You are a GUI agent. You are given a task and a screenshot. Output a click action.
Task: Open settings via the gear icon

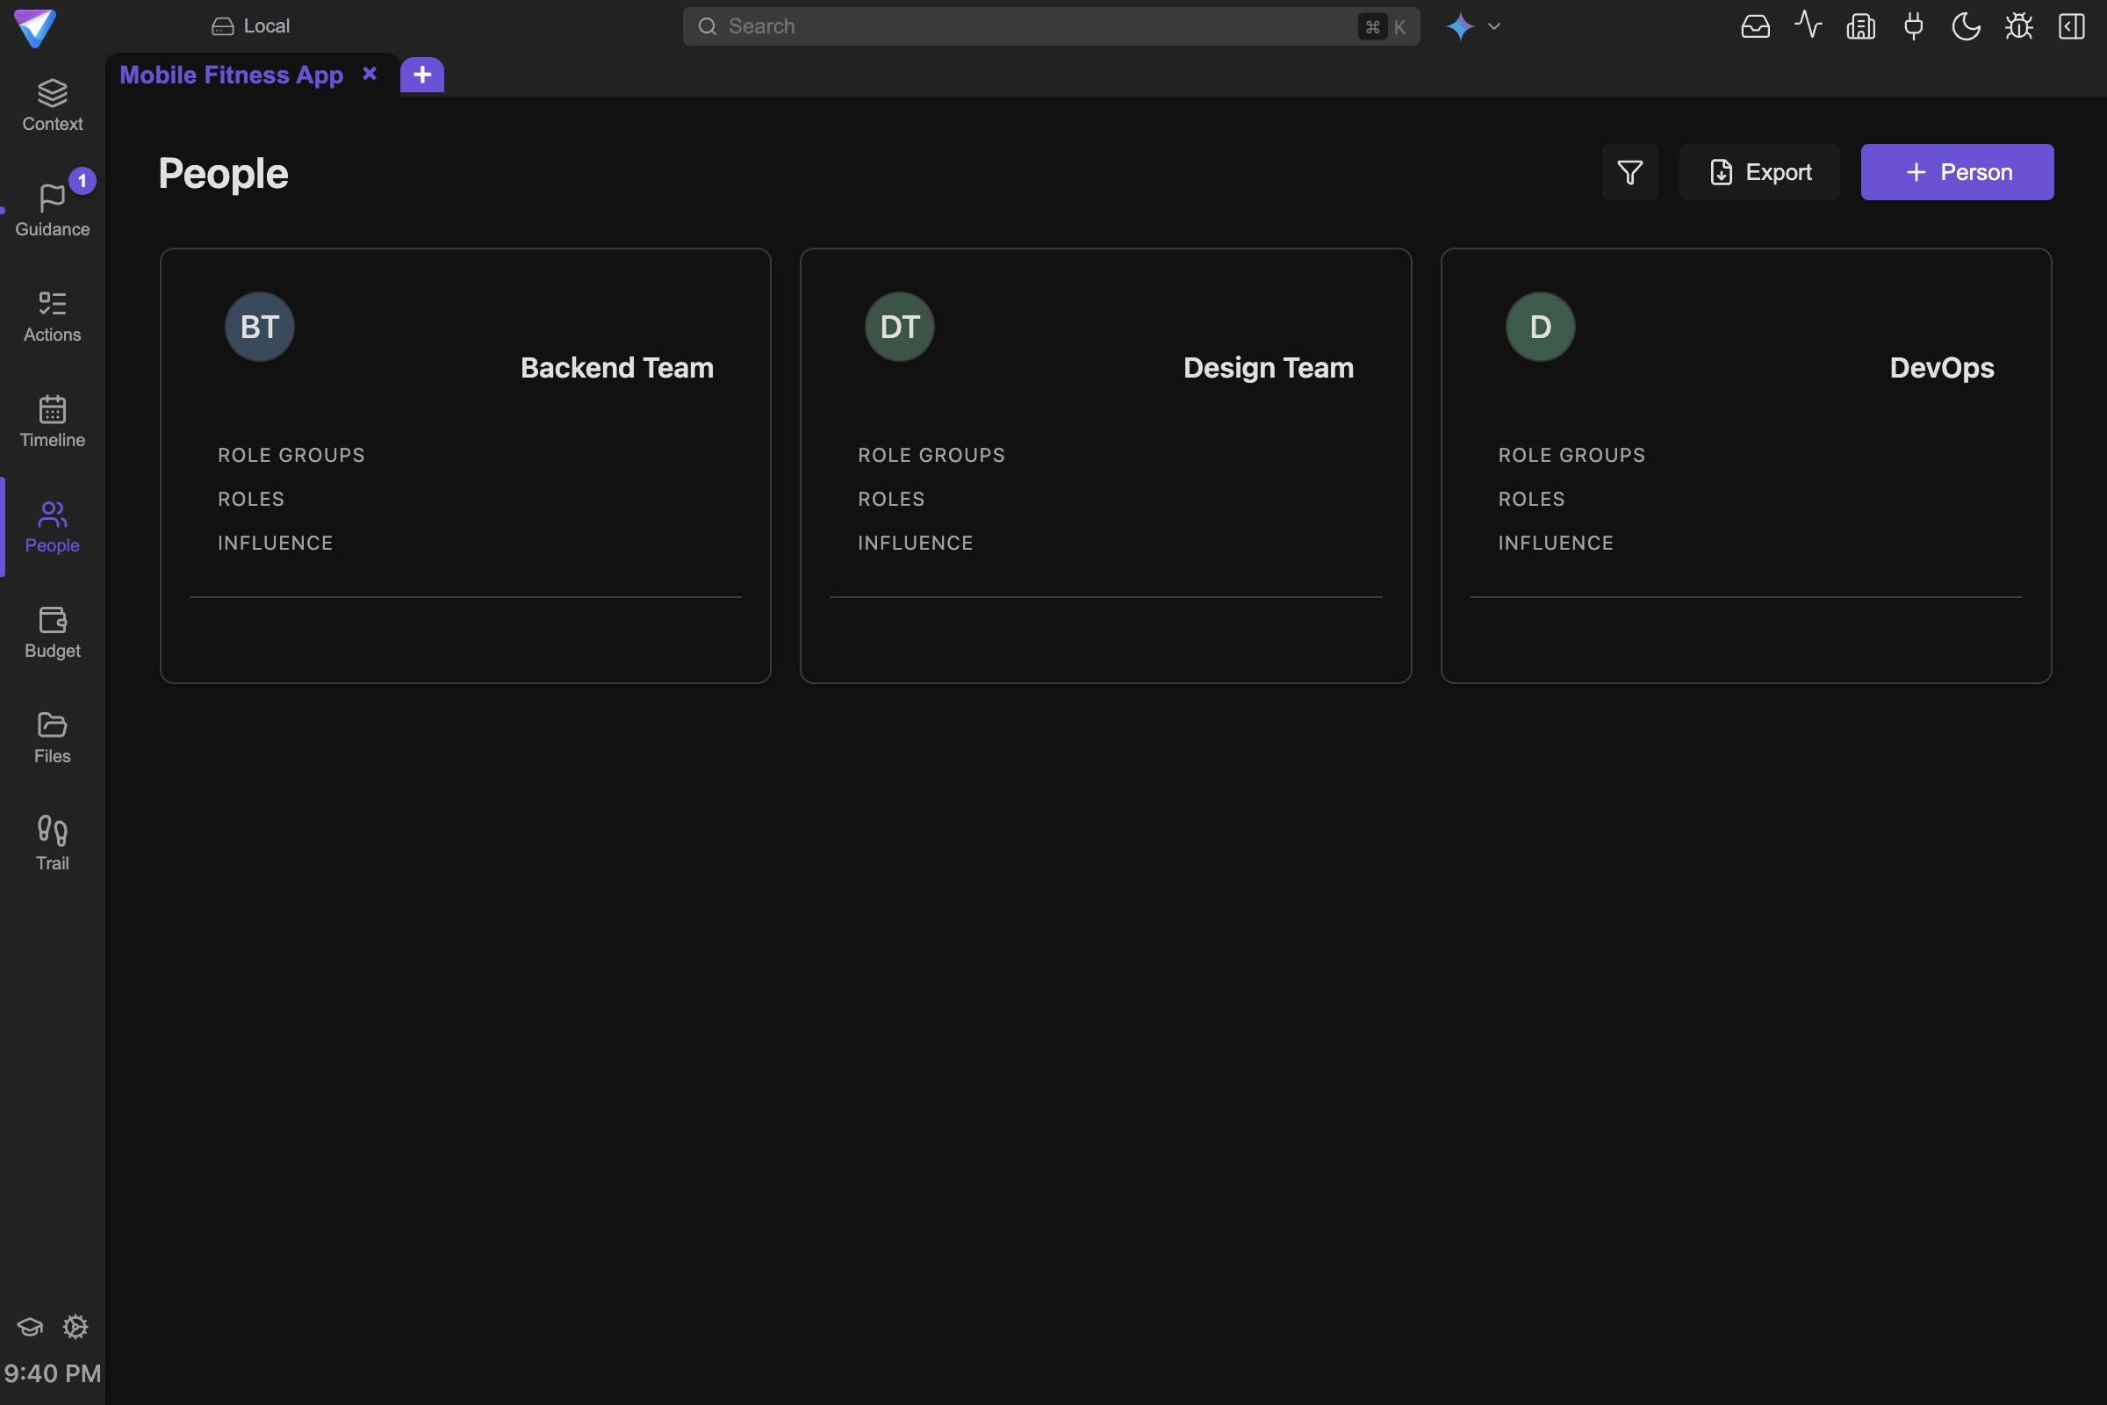tap(76, 1327)
